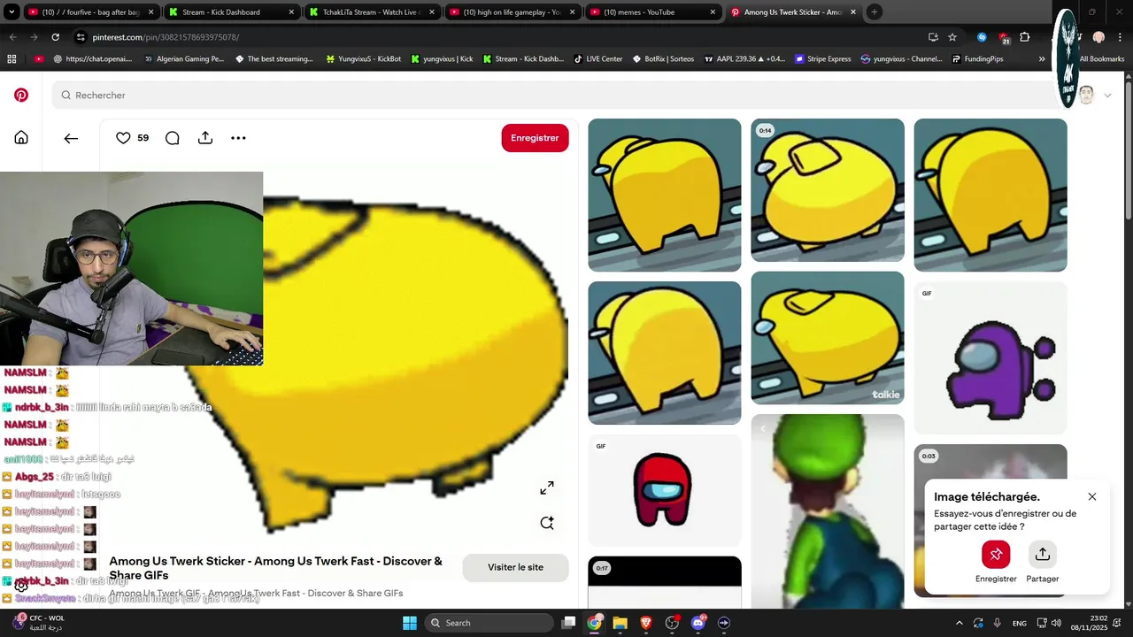Click the 59 likes count

coord(143,138)
